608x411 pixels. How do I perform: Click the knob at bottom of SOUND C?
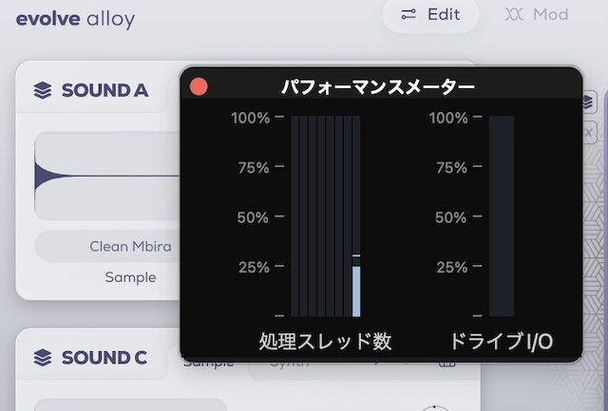point(433,406)
